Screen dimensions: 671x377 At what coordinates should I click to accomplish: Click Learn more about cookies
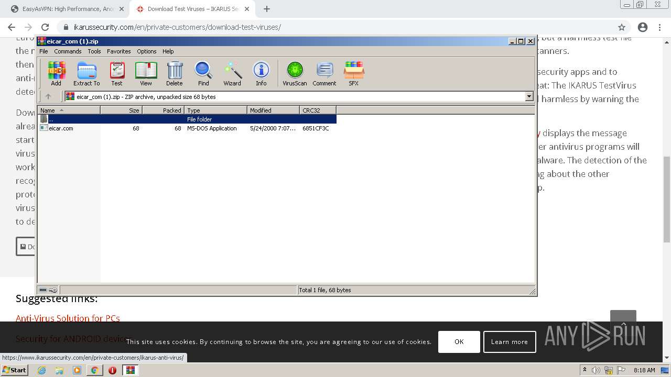(510, 342)
